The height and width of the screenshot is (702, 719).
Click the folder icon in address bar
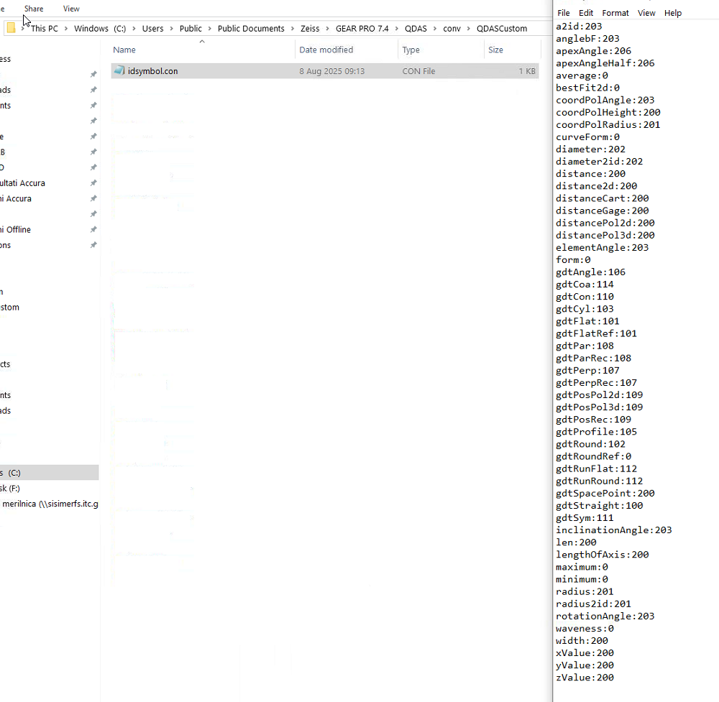point(11,28)
